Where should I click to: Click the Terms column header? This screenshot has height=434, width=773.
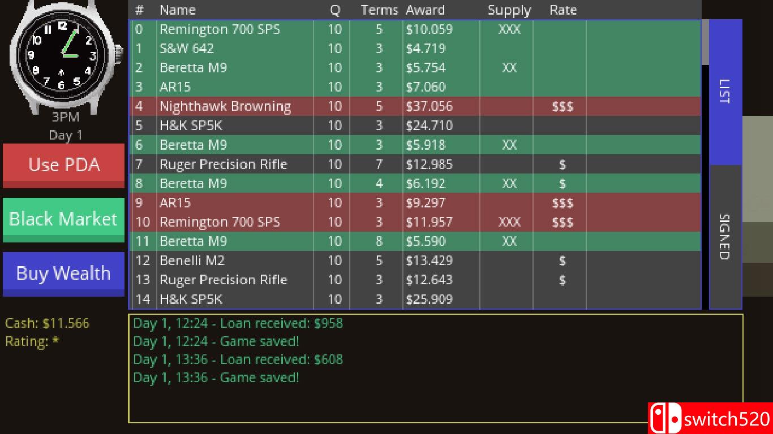(x=379, y=10)
